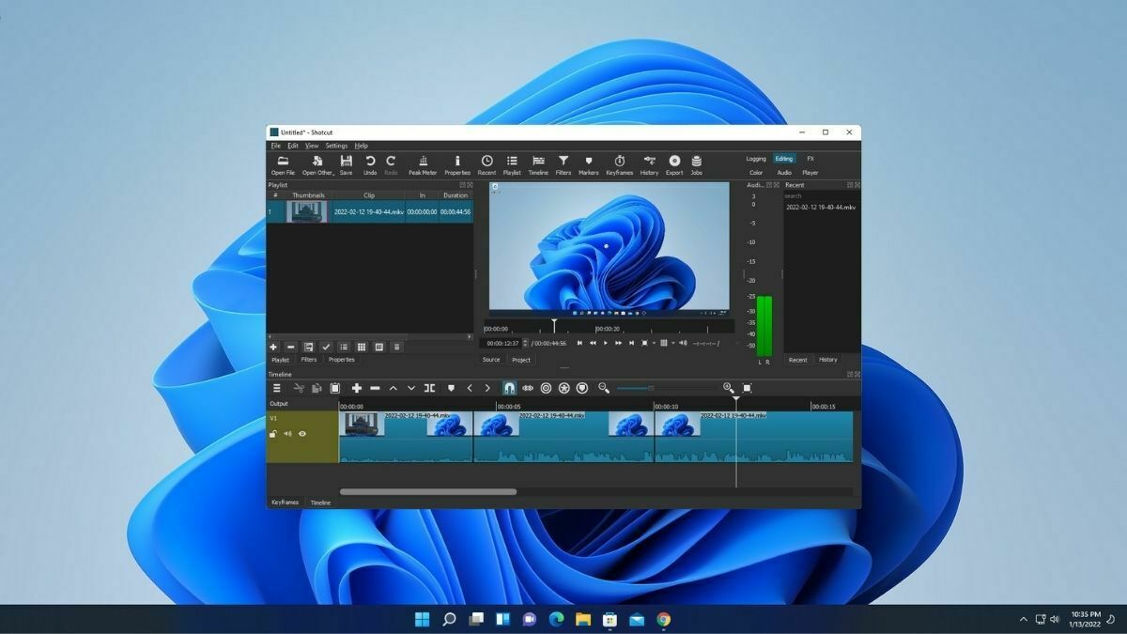Play the video in the player
The height and width of the screenshot is (634, 1127).
click(x=605, y=343)
